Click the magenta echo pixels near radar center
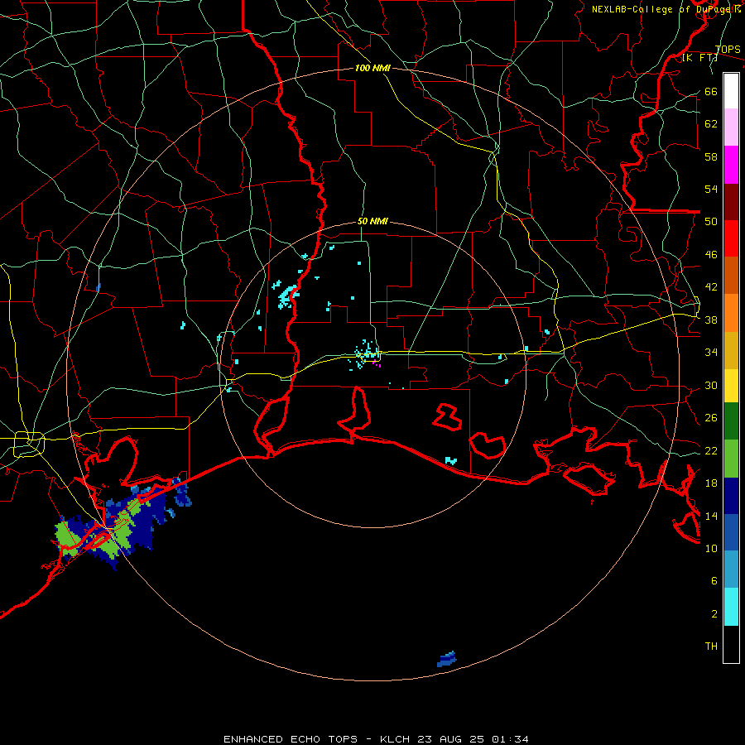Viewport: 745px width, 745px height. tap(377, 364)
